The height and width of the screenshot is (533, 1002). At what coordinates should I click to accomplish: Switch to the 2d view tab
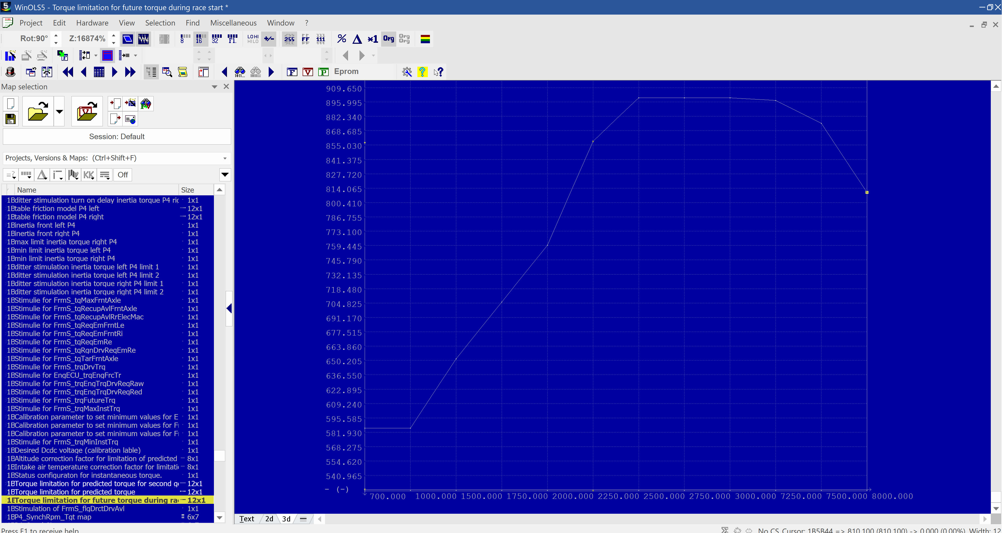tap(269, 519)
